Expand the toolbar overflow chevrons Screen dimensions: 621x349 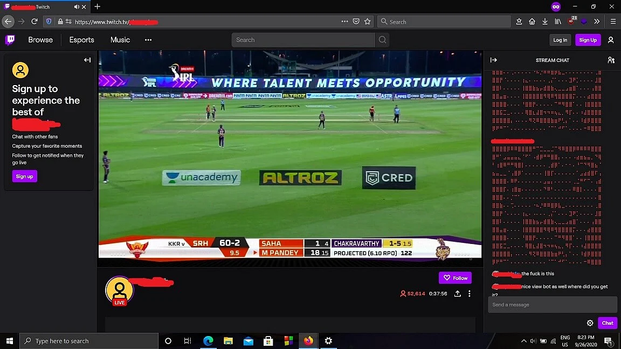[597, 22]
